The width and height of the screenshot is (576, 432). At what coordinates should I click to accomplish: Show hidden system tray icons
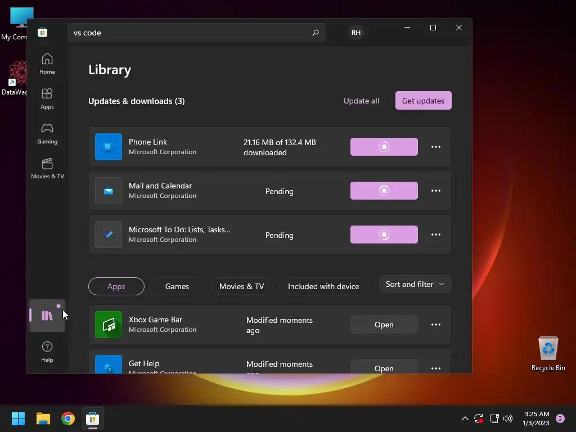(x=465, y=418)
